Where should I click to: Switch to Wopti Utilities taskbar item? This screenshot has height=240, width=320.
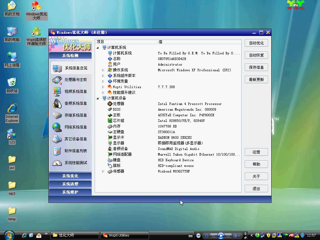point(124,235)
